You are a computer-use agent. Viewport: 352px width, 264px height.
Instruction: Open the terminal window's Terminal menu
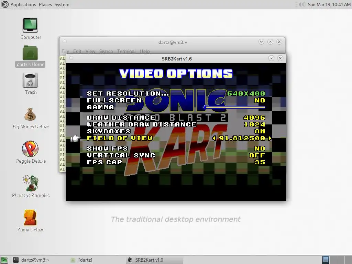tap(126, 51)
